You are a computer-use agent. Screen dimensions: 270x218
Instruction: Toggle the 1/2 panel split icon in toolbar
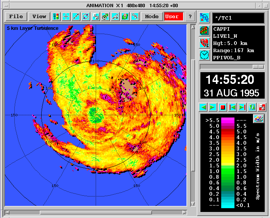(95, 17)
